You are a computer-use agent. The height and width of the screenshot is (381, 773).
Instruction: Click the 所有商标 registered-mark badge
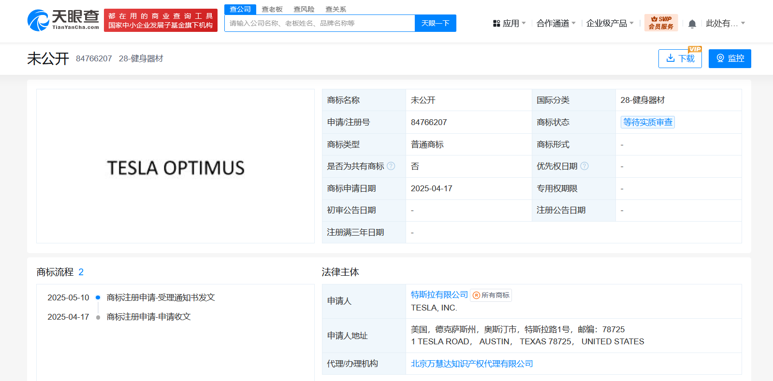click(x=491, y=295)
